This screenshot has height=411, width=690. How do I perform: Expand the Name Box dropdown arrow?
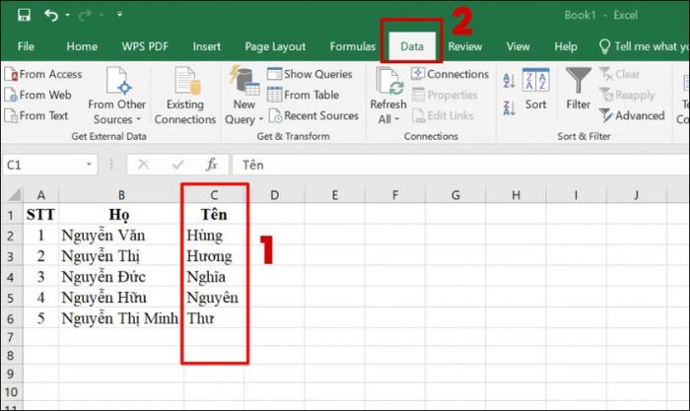click(89, 165)
